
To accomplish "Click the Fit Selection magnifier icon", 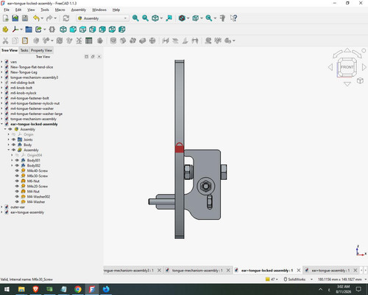I will click(x=145, y=18).
